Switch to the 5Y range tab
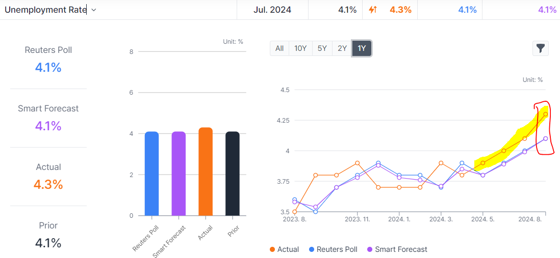The width and height of the screenshot is (560, 258). tap(322, 48)
